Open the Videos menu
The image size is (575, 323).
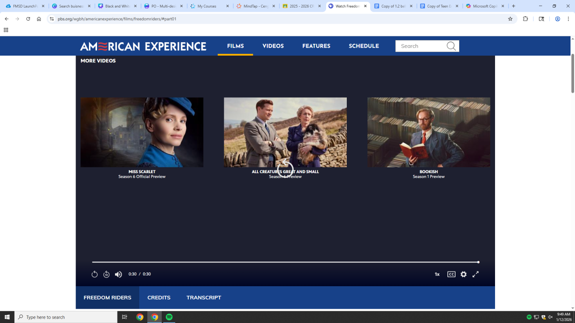(273, 46)
